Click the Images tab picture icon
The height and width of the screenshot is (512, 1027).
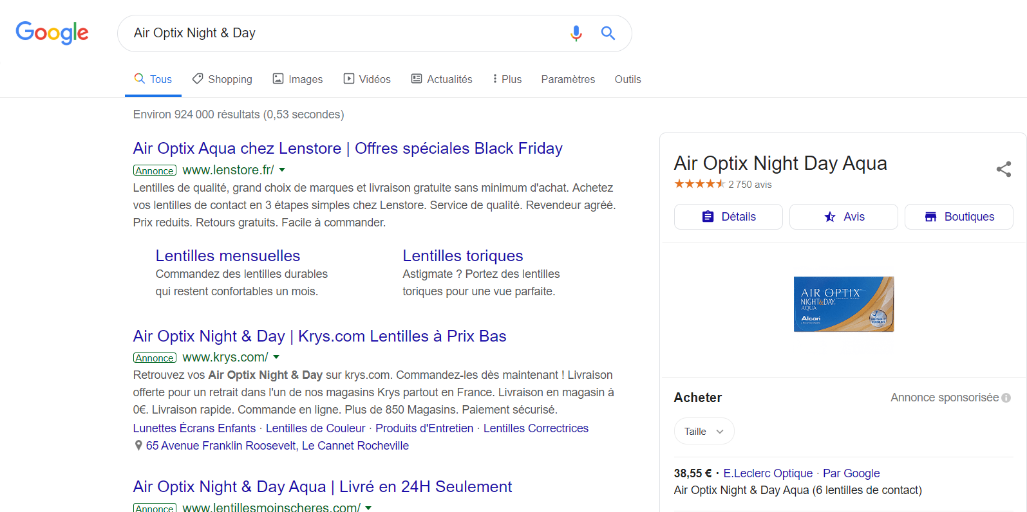pyautogui.click(x=278, y=78)
